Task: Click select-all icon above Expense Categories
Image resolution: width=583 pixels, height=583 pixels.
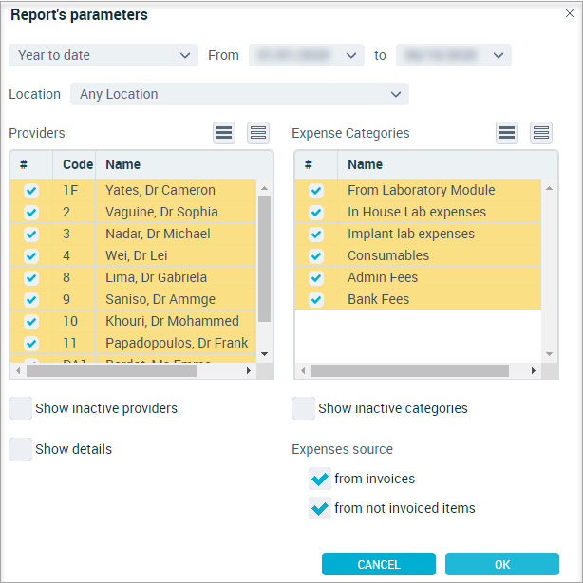Action: pos(507,133)
